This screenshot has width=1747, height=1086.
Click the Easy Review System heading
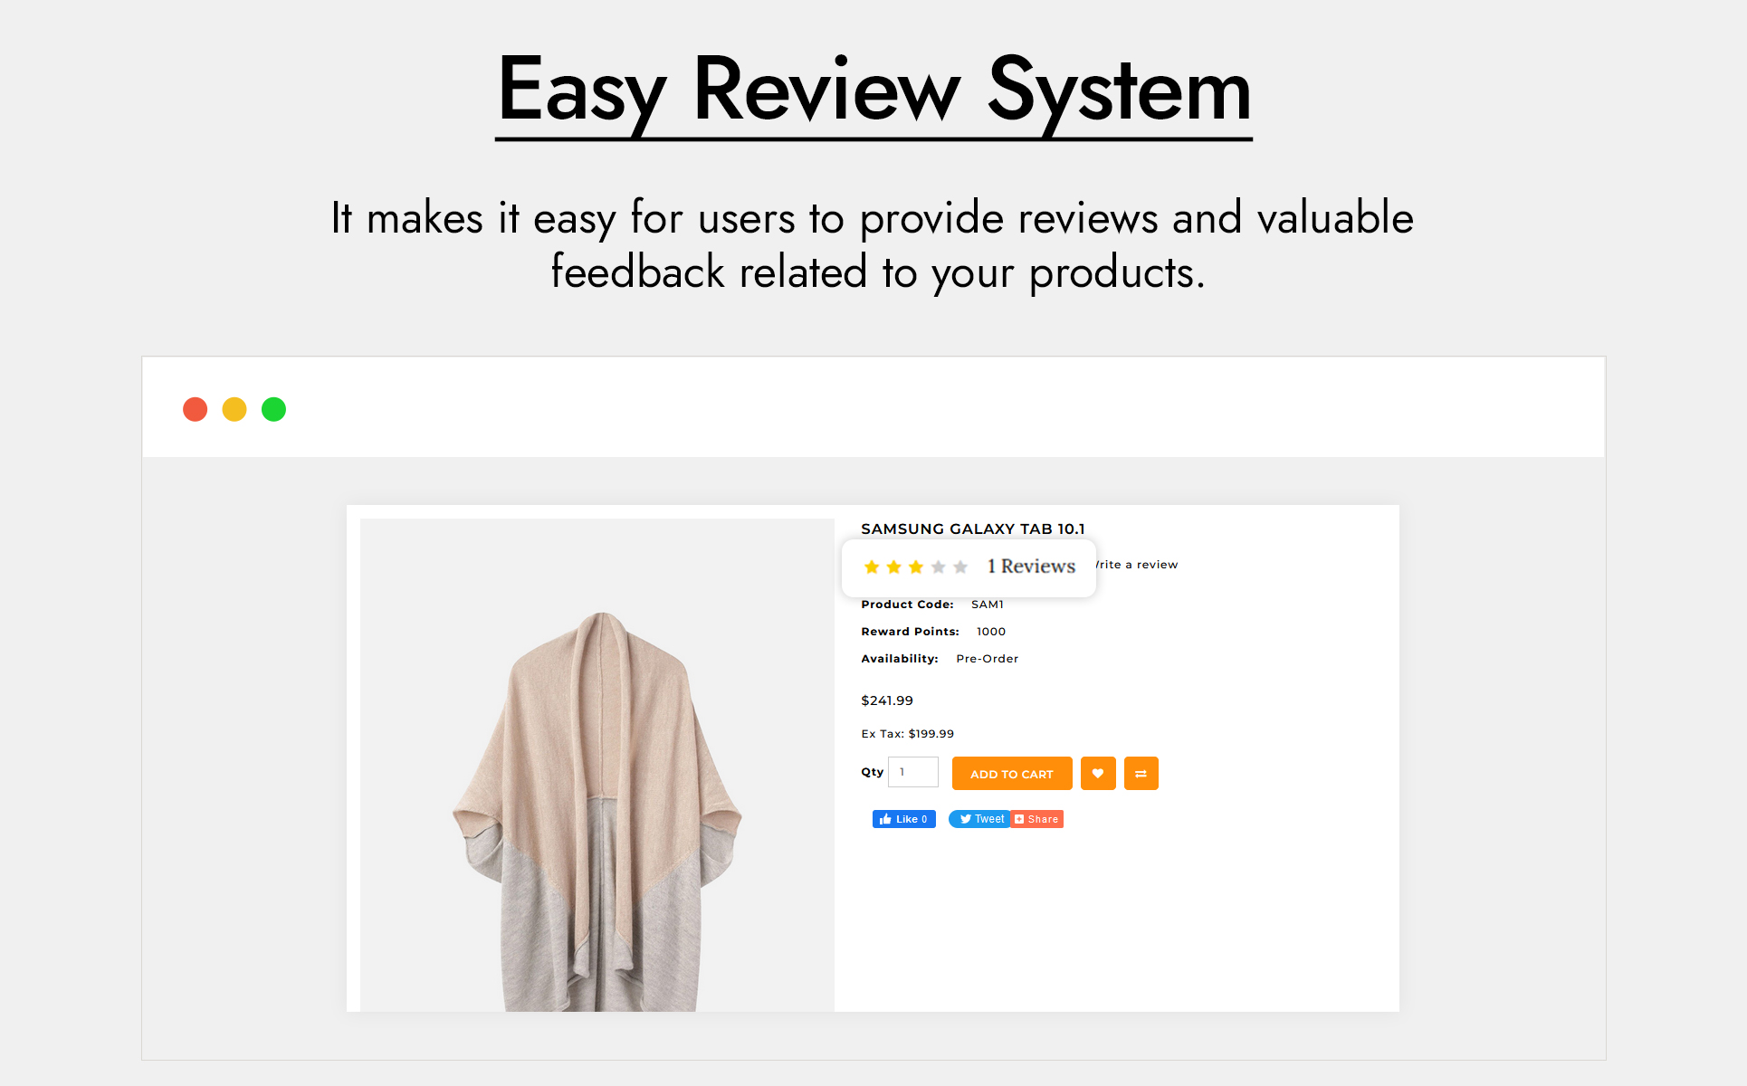pyautogui.click(x=873, y=90)
